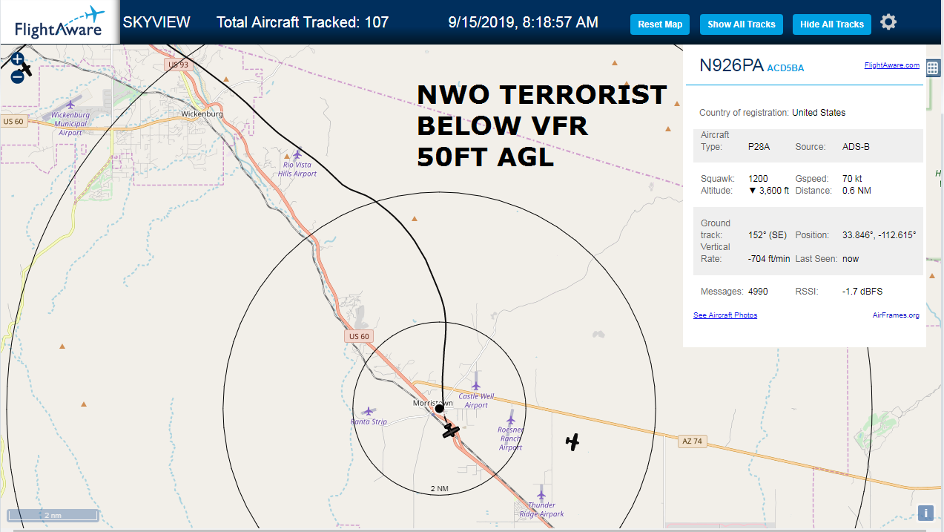Select the aircraft east of Roesner Ranch

pos(572,442)
